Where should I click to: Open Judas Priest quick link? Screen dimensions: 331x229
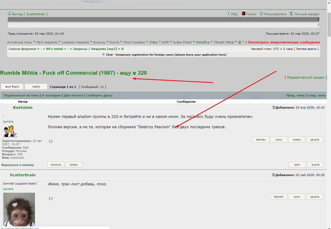182,42
